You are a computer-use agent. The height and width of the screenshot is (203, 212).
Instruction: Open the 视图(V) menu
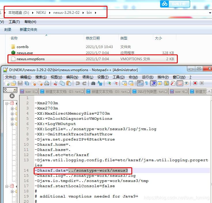click(x=56, y=77)
